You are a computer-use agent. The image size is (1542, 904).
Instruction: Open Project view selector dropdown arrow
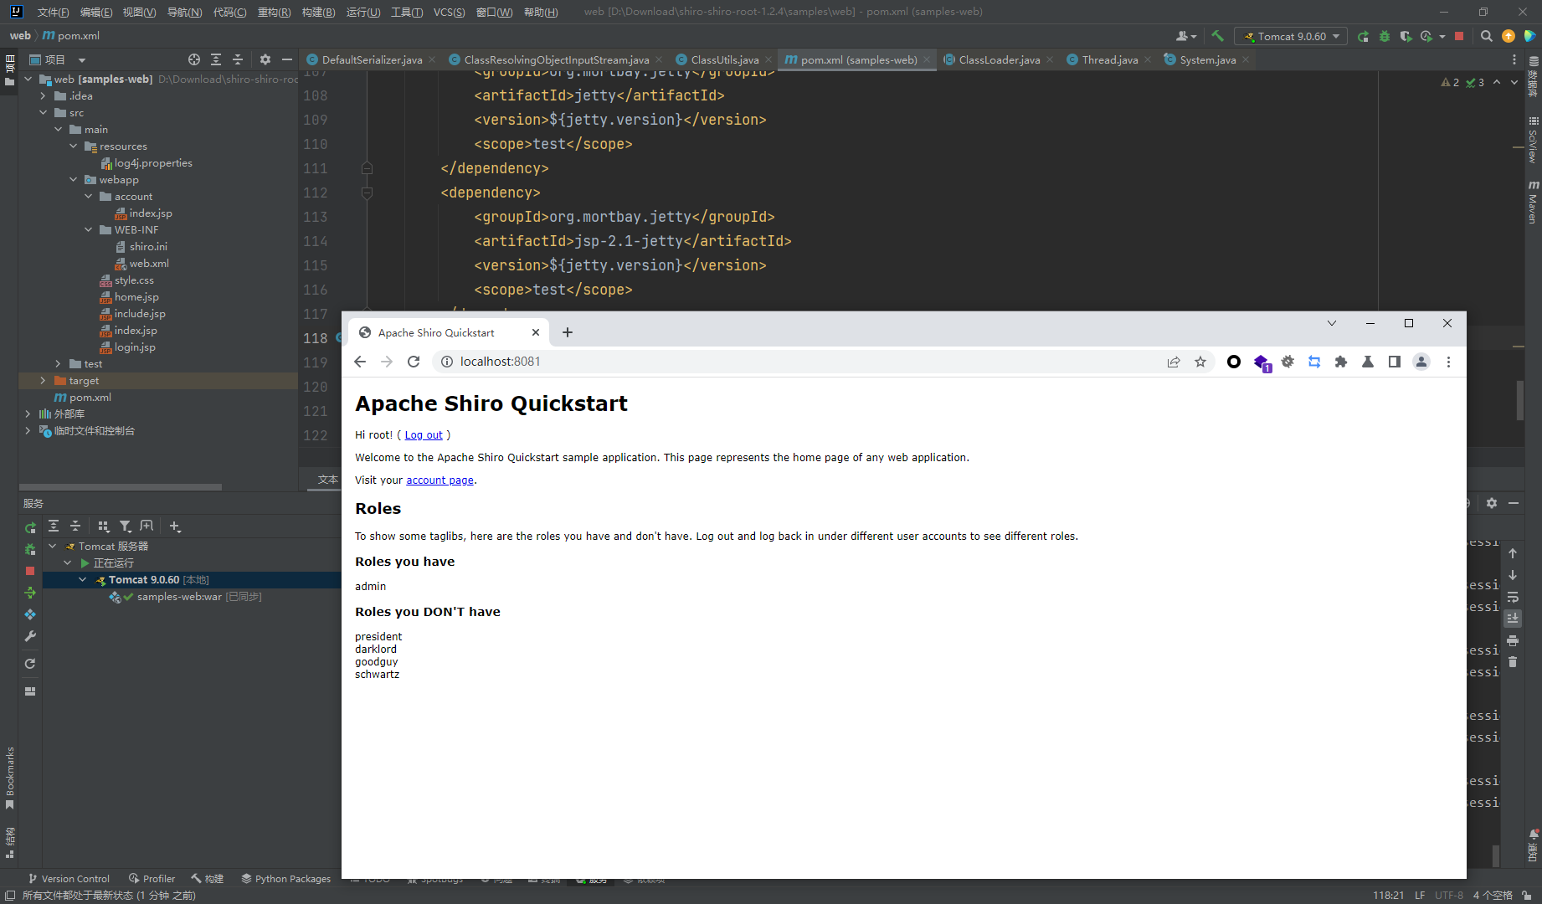[82, 59]
